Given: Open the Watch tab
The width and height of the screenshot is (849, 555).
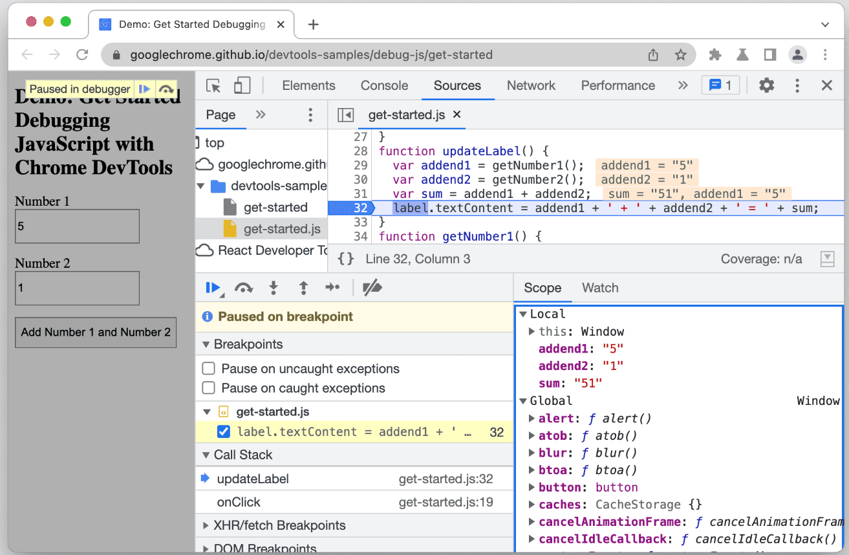Looking at the screenshot, I should 599,288.
